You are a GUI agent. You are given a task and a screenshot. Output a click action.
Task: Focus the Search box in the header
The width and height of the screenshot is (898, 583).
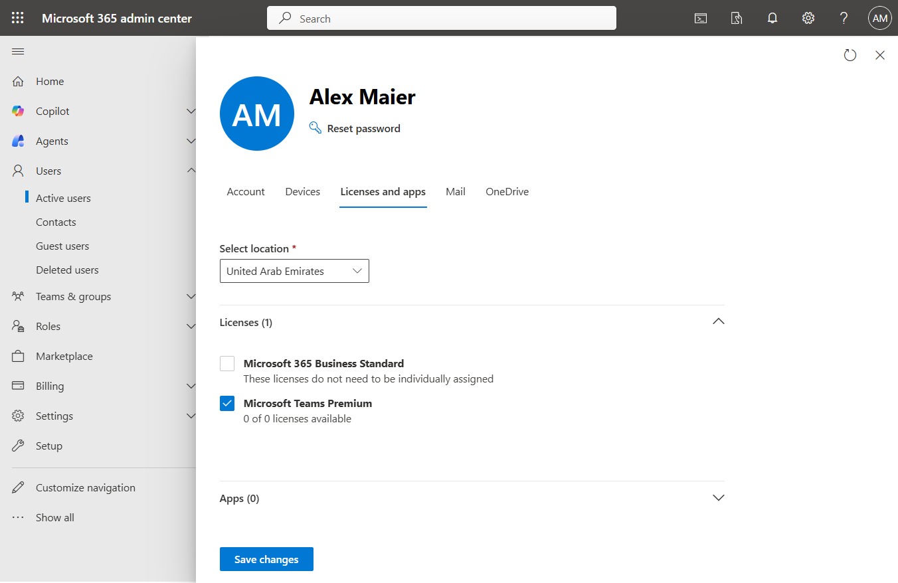click(x=442, y=19)
